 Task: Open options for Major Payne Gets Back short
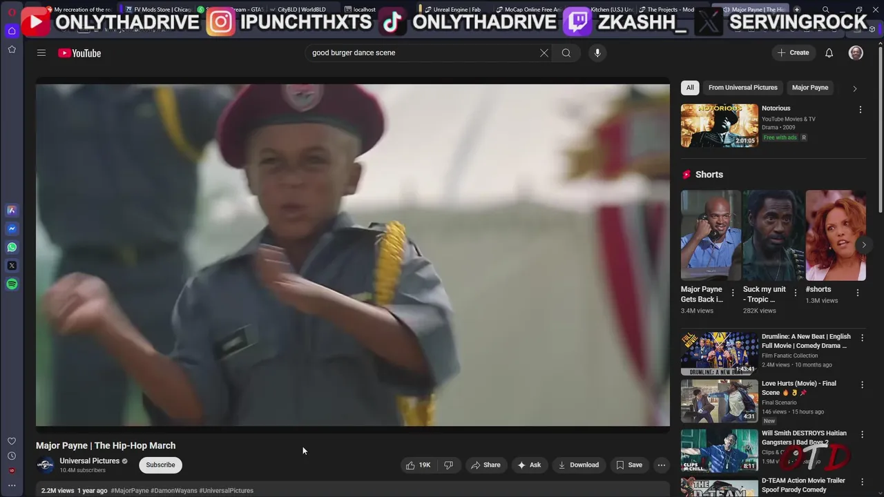tap(733, 293)
